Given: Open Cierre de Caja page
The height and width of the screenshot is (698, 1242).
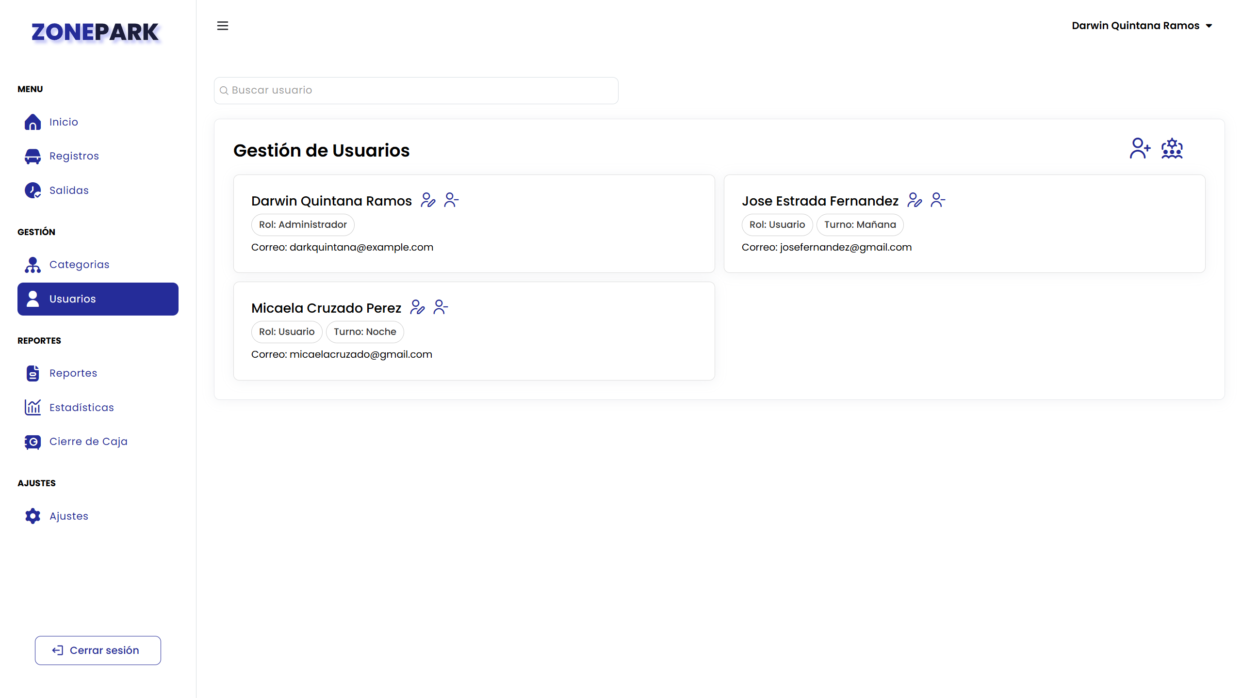Looking at the screenshot, I should 88,442.
